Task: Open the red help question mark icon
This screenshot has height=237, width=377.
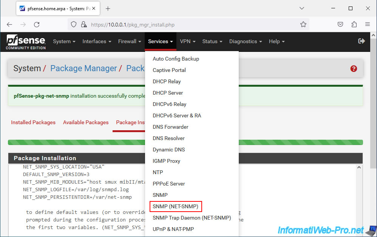Action: [354, 69]
